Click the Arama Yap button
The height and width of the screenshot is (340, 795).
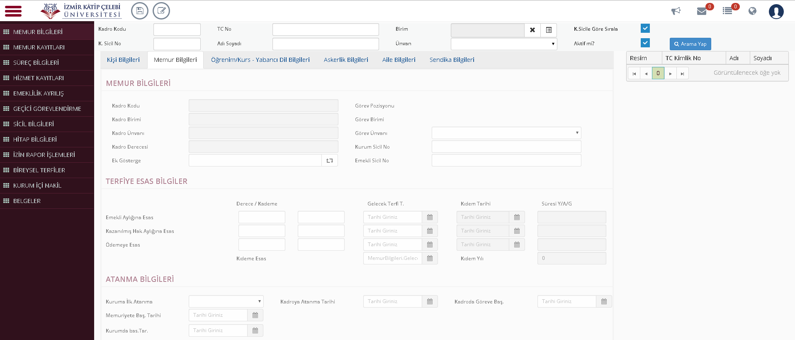[690, 44]
